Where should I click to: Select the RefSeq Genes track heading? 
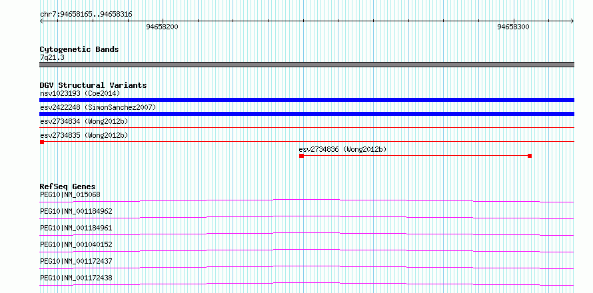[68, 186]
